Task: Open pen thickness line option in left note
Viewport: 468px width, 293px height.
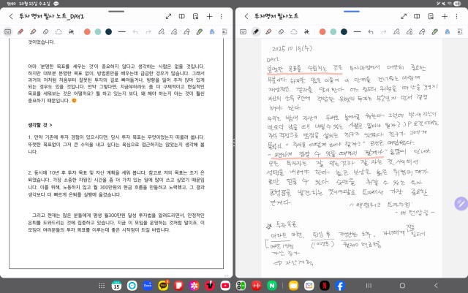Action: pos(122,31)
